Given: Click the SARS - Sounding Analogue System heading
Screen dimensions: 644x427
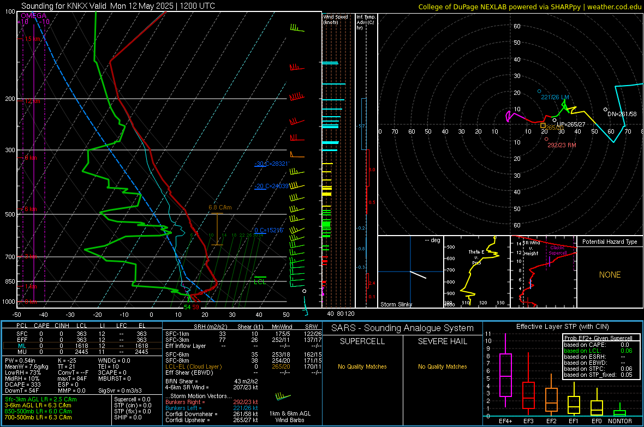Looking at the screenshot, I should pyautogui.click(x=403, y=328).
